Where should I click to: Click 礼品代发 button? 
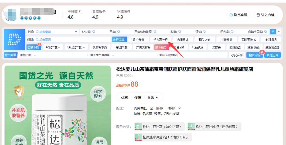pyautogui.click(x=198, y=47)
